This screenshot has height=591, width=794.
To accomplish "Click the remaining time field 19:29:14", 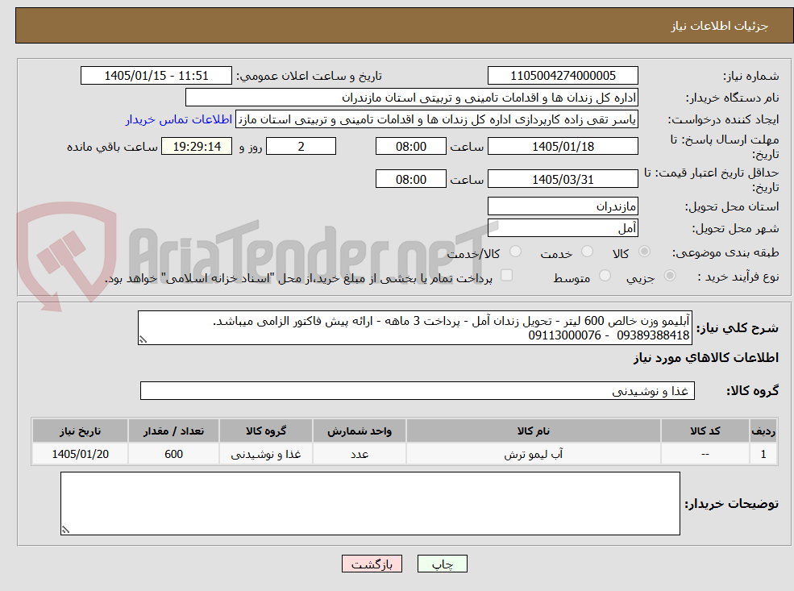I will [197, 147].
